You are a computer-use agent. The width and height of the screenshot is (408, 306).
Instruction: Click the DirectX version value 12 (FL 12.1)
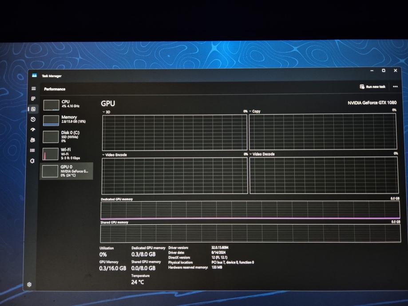(219, 257)
